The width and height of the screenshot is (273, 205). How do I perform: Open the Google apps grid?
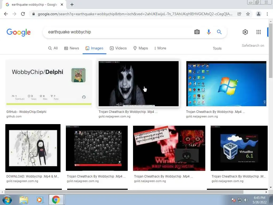point(259,32)
